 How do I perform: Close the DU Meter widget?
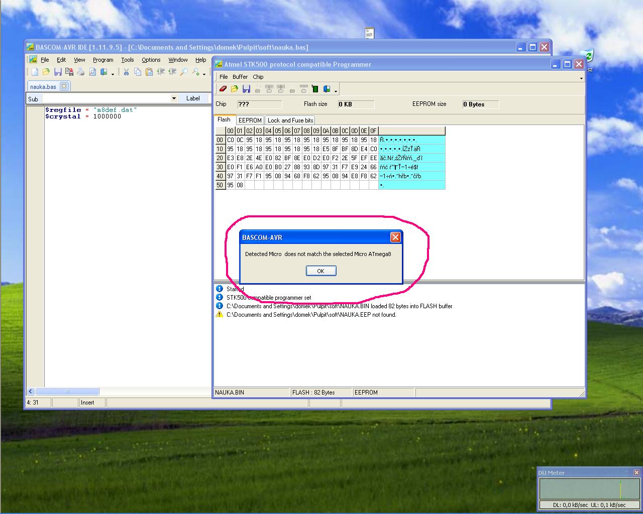coord(636,472)
